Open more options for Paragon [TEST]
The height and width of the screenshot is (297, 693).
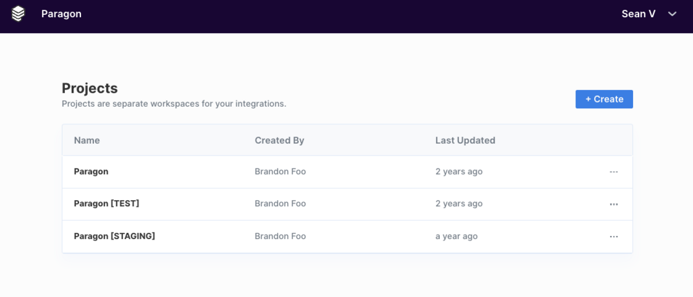coord(614,204)
